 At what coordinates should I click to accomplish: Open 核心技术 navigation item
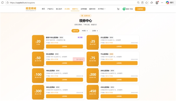coord(59,9)
